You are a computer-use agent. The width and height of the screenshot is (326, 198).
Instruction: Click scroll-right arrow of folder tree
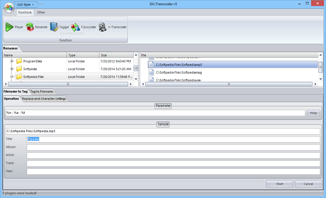click(131, 84)
